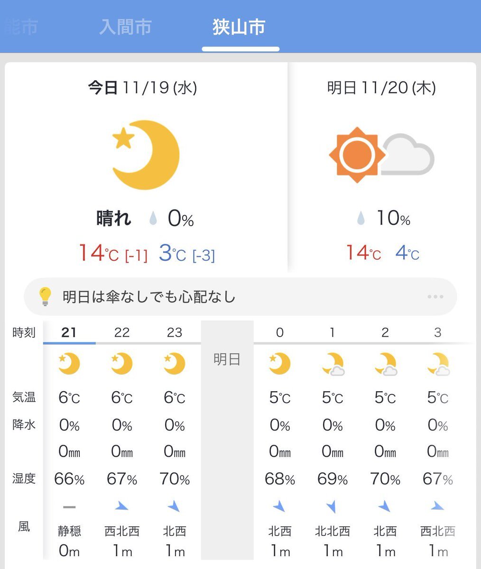Tap today's large moon and star weather icon
This screenshot has width=481, height=569.
click(x=147, y=155)
